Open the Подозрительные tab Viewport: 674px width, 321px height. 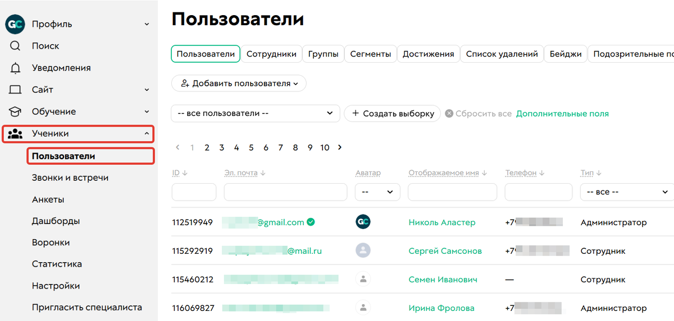click(631, 54)
